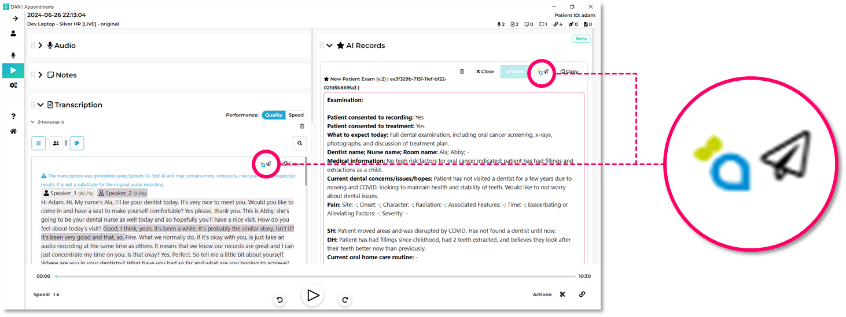Toggle the speaker view button in transcription

click(56, 143)
